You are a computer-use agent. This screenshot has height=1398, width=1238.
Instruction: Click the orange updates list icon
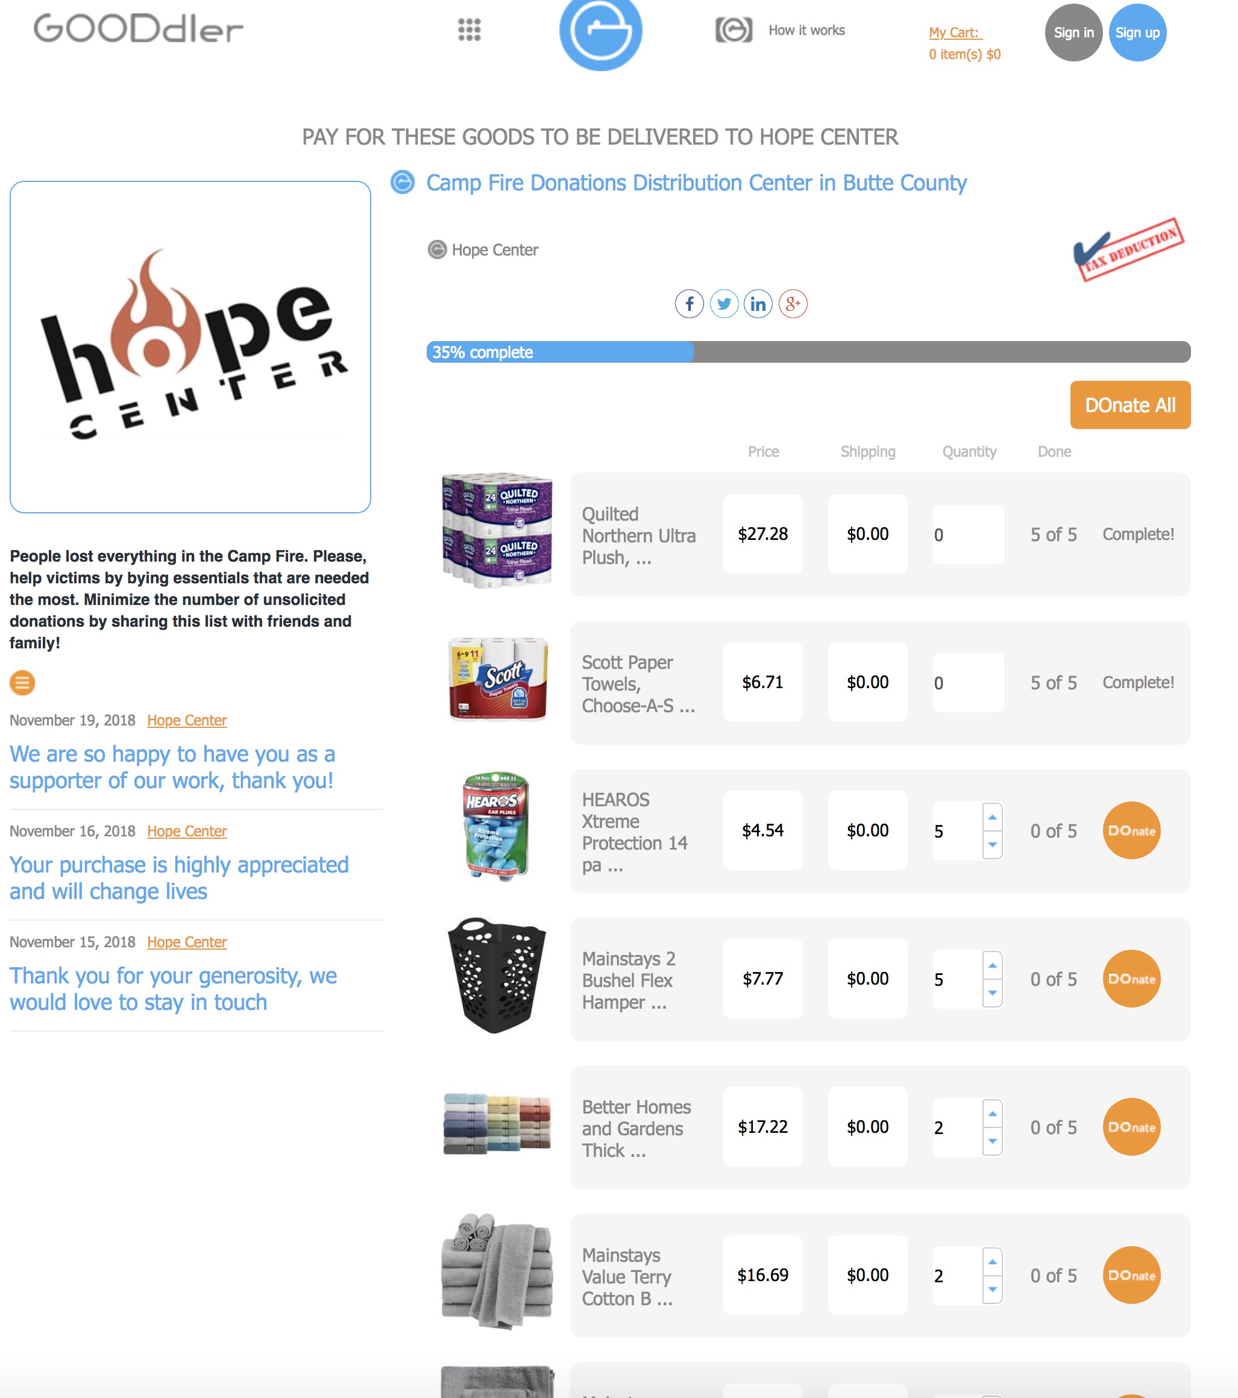tap(22, 683)
